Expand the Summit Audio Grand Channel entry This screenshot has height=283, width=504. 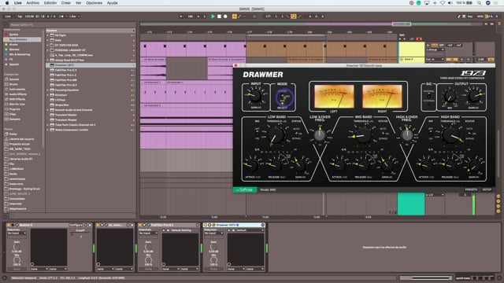(47, 110)
